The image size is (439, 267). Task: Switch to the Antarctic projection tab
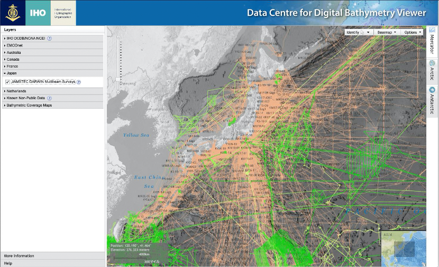[432, 101]
